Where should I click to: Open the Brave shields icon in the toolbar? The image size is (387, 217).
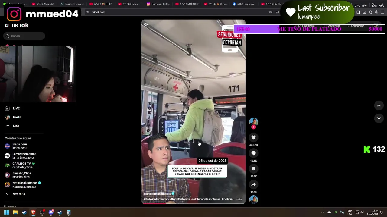click(x=376, y=12)
